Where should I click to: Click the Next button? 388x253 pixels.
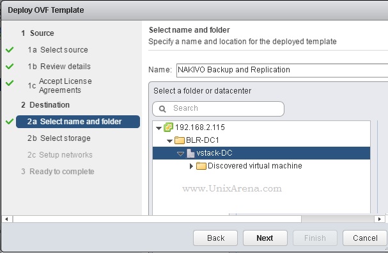click(265, 238)
